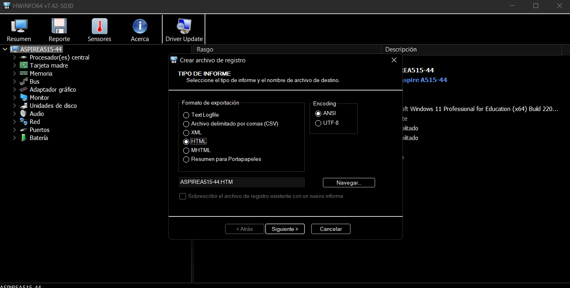Expand the Adaptador gráfico node
Image resolution: width=570 pixels, height=288 pixels.
[x=14, y=90]
